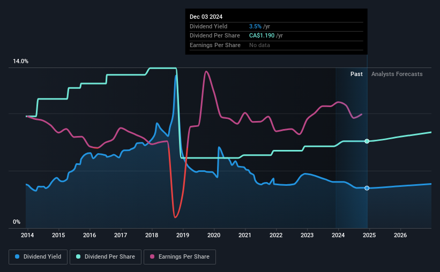Viewport: 440px width, 272px height.
Task: Click the Past region label
Action: (x=356, y=74)
